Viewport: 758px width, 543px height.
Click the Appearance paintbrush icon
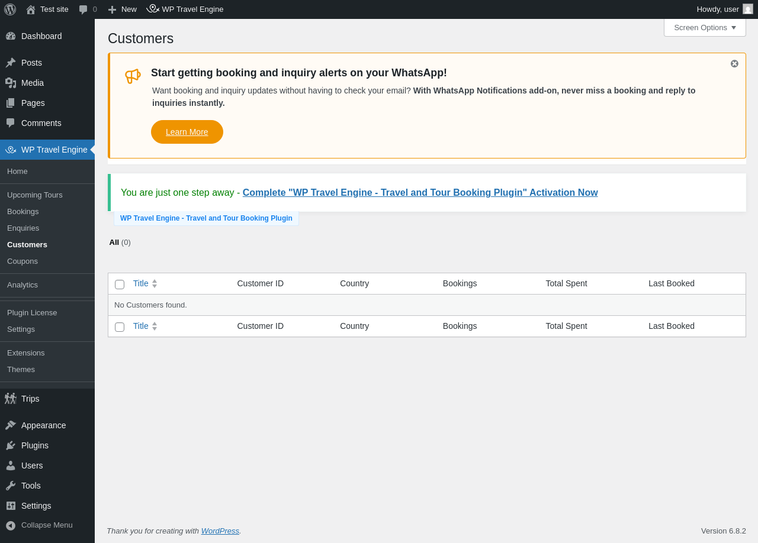pos(11,425)
